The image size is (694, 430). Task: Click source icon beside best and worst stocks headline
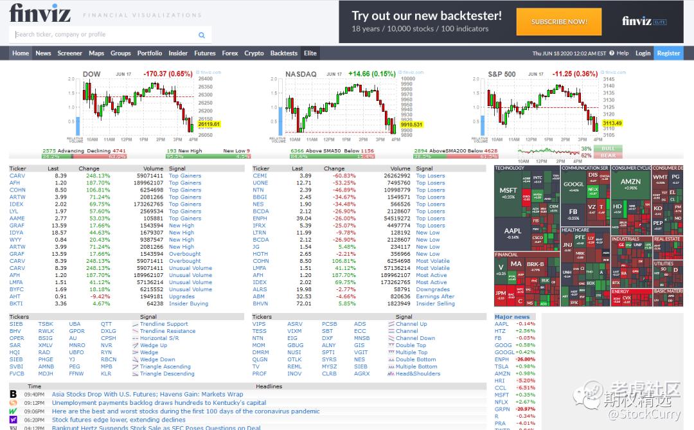click(13, 411)
